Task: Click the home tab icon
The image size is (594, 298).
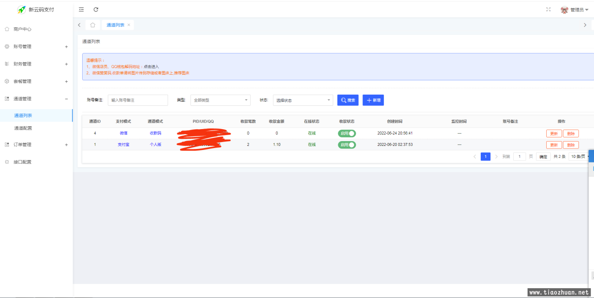Action: (93, 25)
